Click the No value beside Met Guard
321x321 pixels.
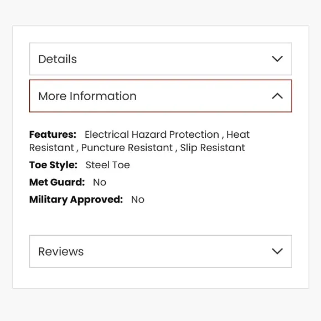pyautogui.click(x=100, y=182)
